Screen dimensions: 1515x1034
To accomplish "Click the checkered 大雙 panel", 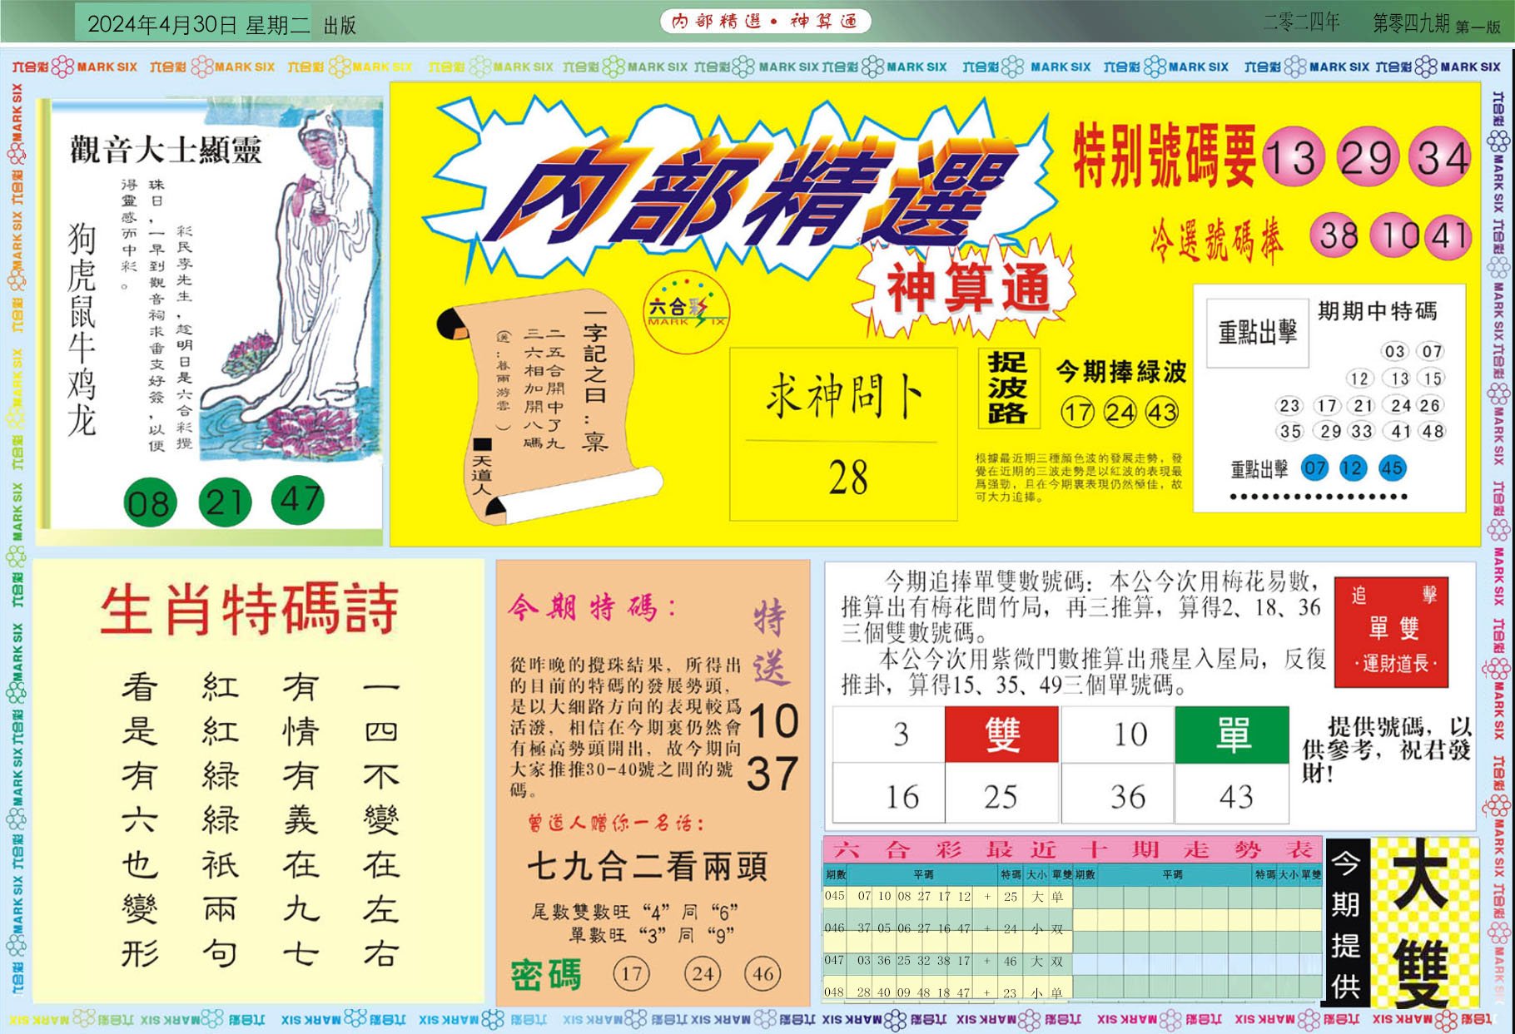I will [x=1423, y=922].
